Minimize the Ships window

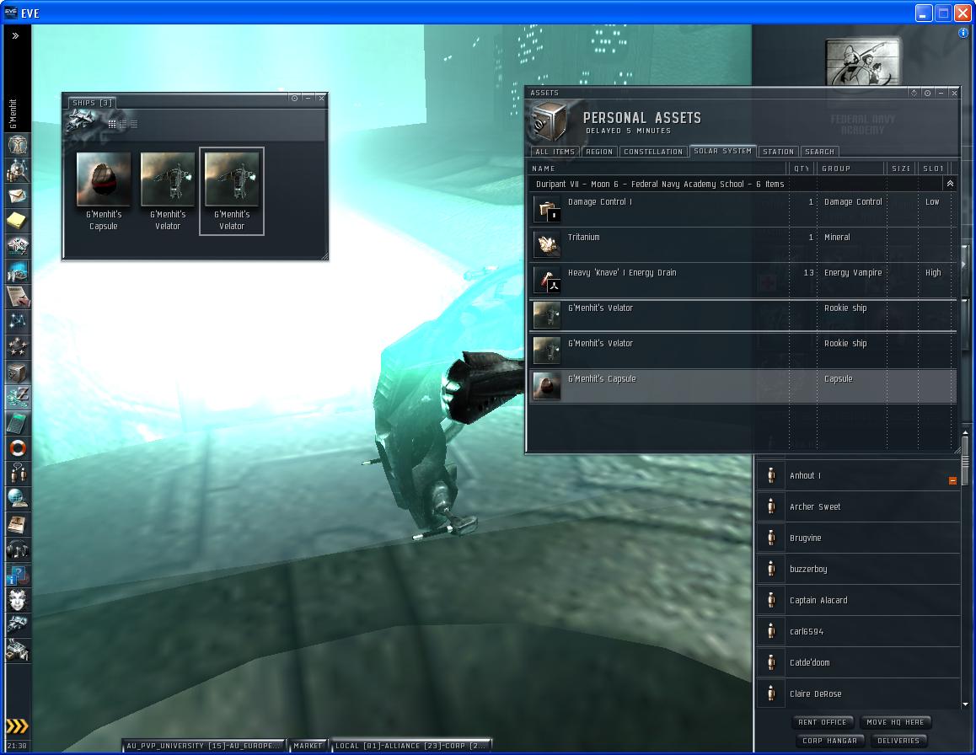pos(308,99)
